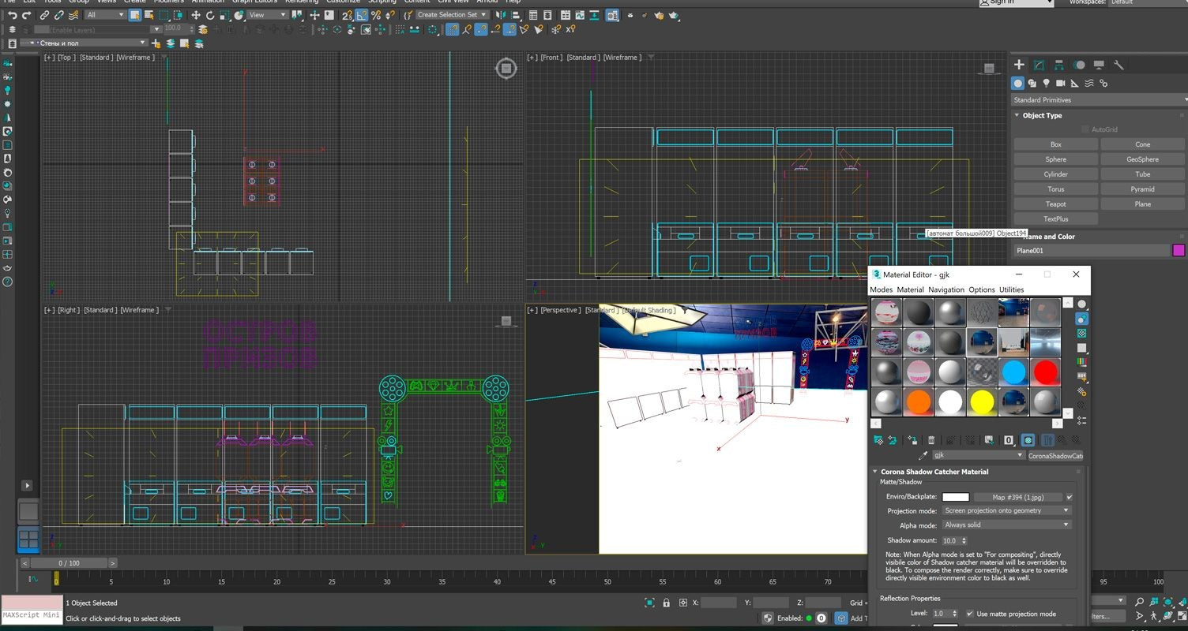This screenshot has height=631, width=1188.
Task: Click the Map #394 (1.jpg) map button
Action: point(1017,497)
